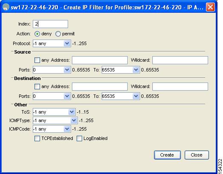Click the Create button
This screenshot has width=223, height=174.
(167, 155)
